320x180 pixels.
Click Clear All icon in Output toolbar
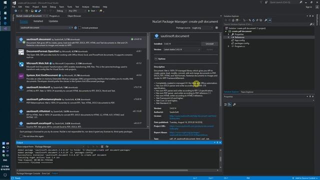click(x=102, y=146)
